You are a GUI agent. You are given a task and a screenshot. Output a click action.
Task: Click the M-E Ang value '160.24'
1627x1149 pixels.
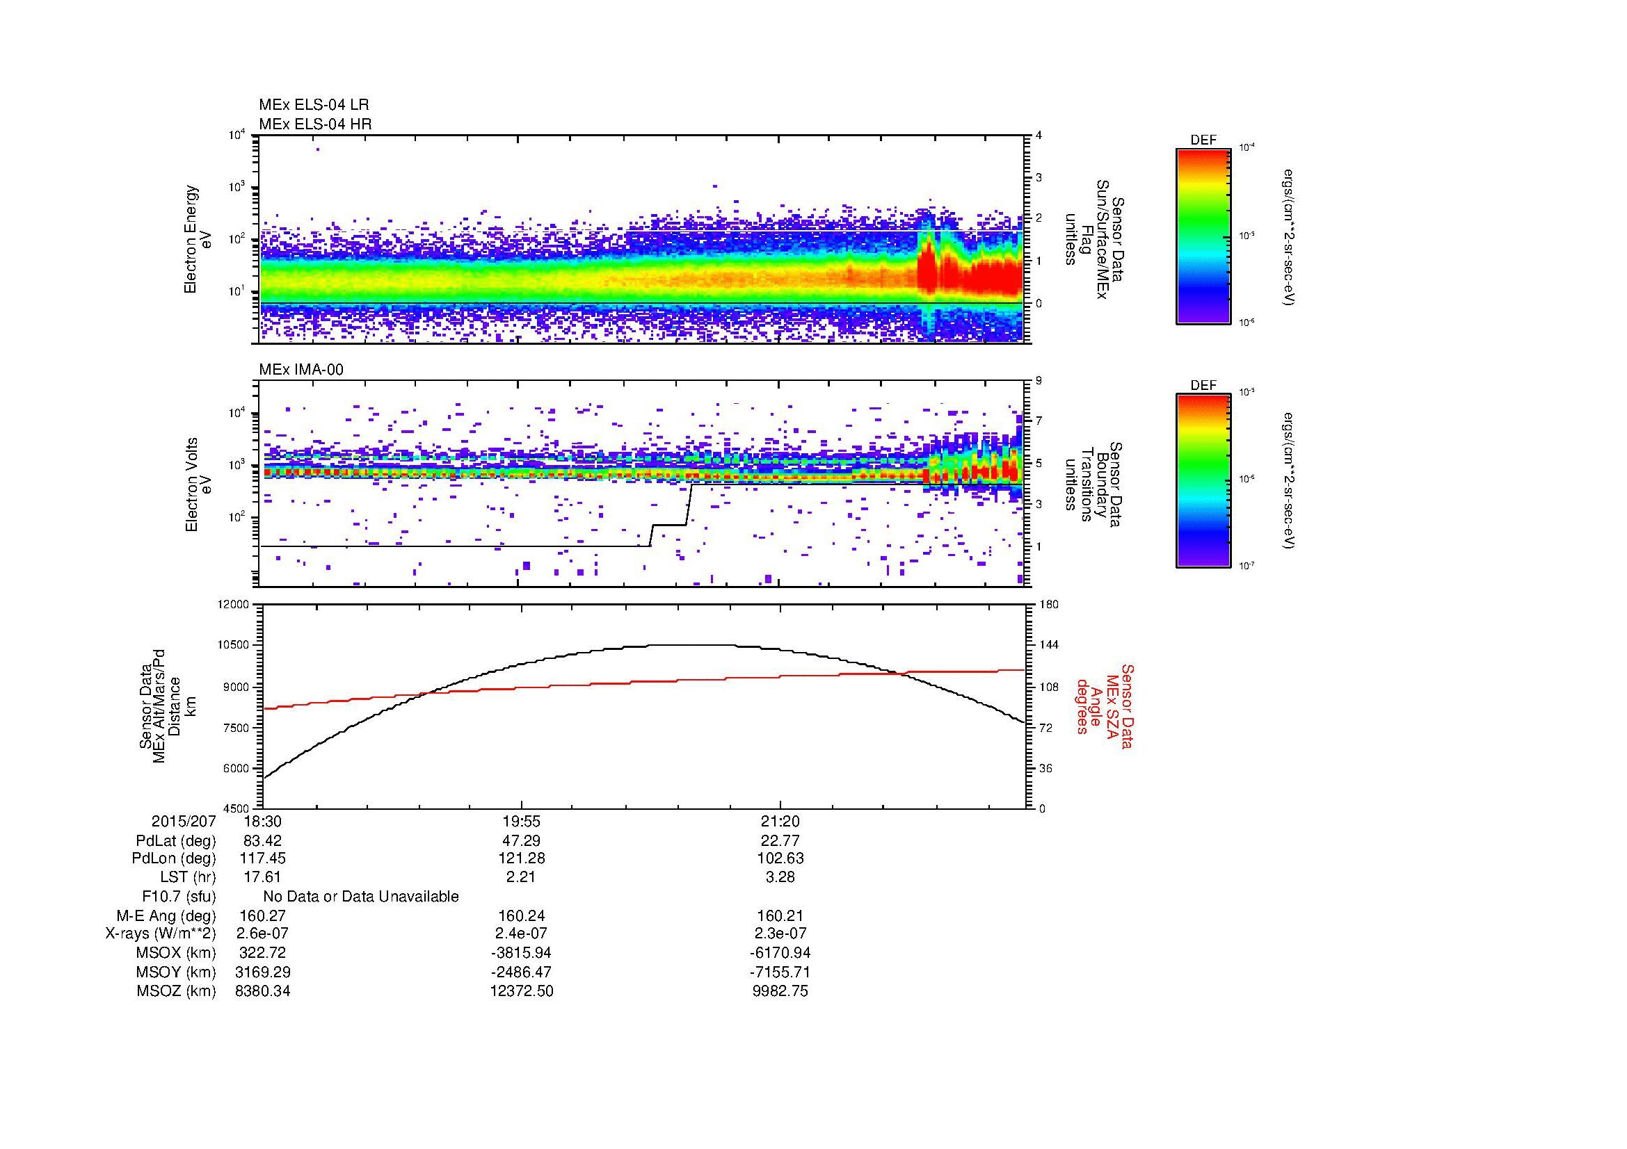[521, 915]
